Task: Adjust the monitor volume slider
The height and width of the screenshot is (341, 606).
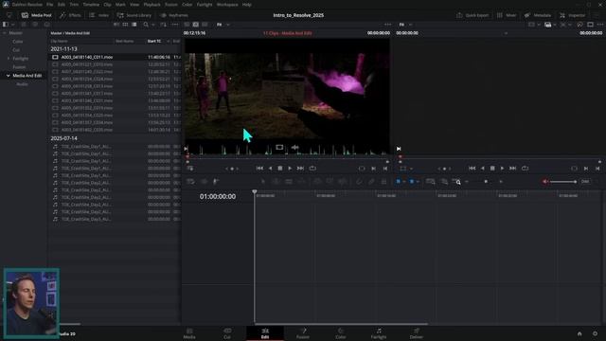Action: [x=563, y=182]
